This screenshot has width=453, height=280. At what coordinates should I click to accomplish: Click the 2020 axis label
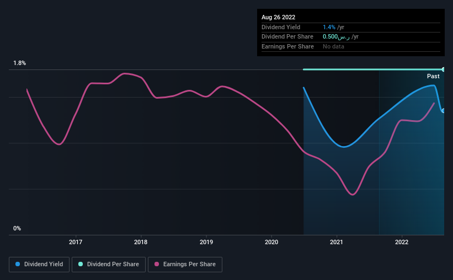coord(271,242)
